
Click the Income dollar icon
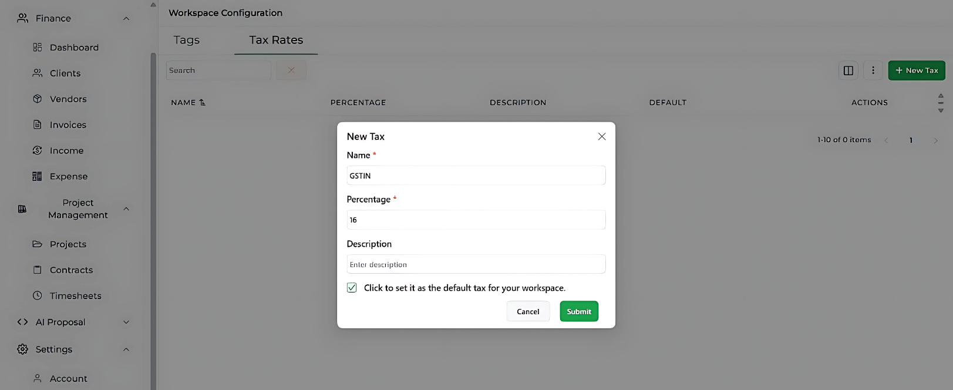[37, 150]
